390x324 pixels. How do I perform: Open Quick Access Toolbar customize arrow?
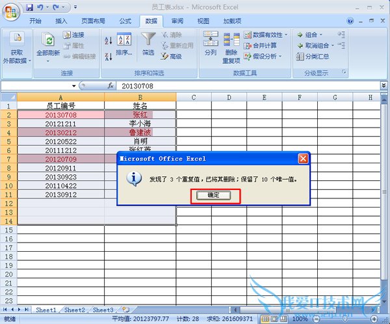coord(75,7)
